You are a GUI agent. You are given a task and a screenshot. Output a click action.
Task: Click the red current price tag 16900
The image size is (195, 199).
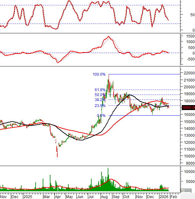[188, 108]
